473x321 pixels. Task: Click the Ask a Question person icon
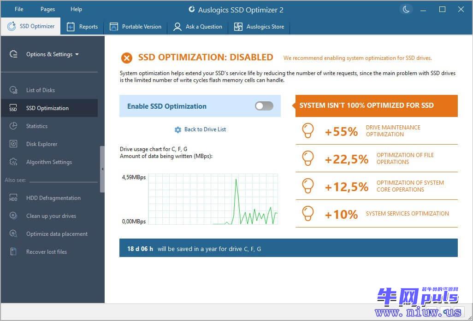tap(177, 27)
